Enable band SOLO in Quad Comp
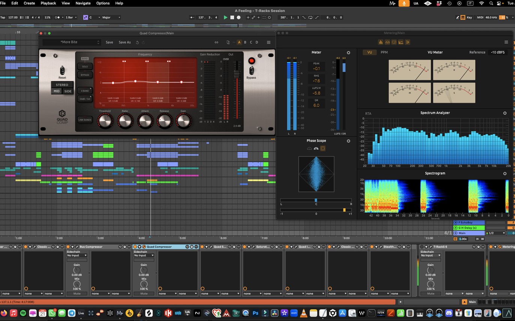 click(85, 67)
